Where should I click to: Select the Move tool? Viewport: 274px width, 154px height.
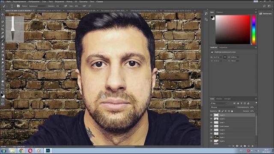tap(3, 15)
